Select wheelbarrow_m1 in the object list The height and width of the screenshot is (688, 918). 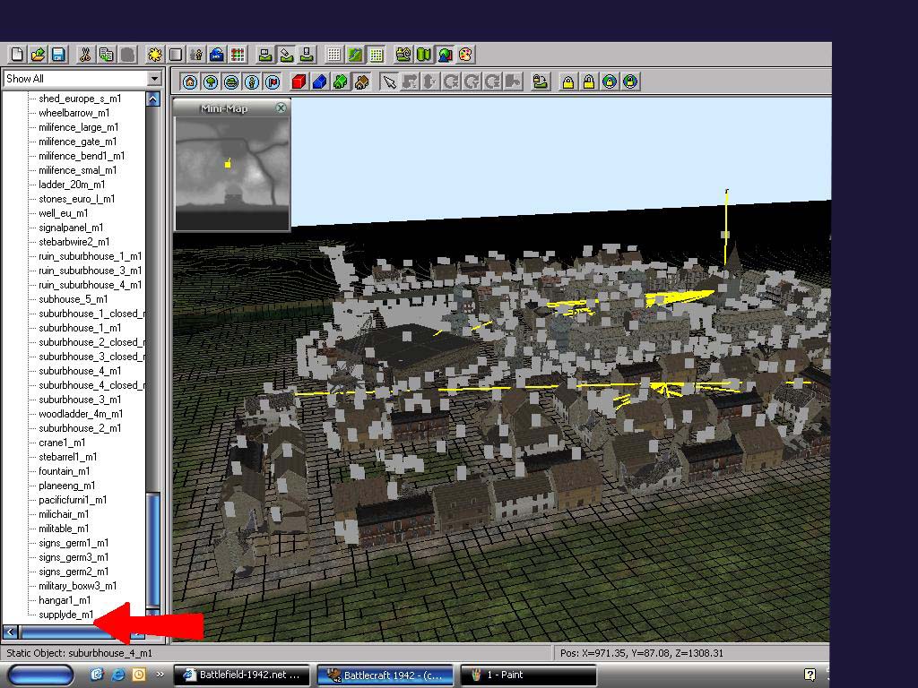point(74,113)
